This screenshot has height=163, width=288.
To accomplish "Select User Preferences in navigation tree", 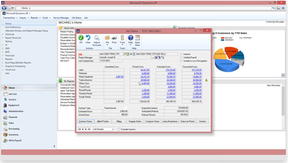I will (13, 27).
